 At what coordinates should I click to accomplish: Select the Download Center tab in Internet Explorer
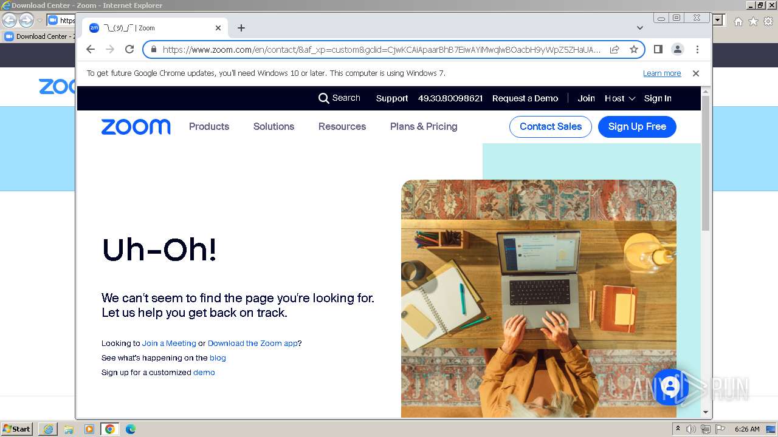39,36
